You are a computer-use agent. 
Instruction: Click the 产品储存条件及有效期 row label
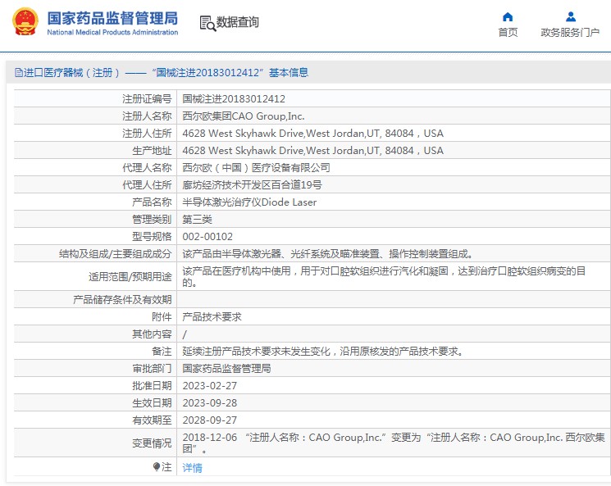(x=122, y=299)
